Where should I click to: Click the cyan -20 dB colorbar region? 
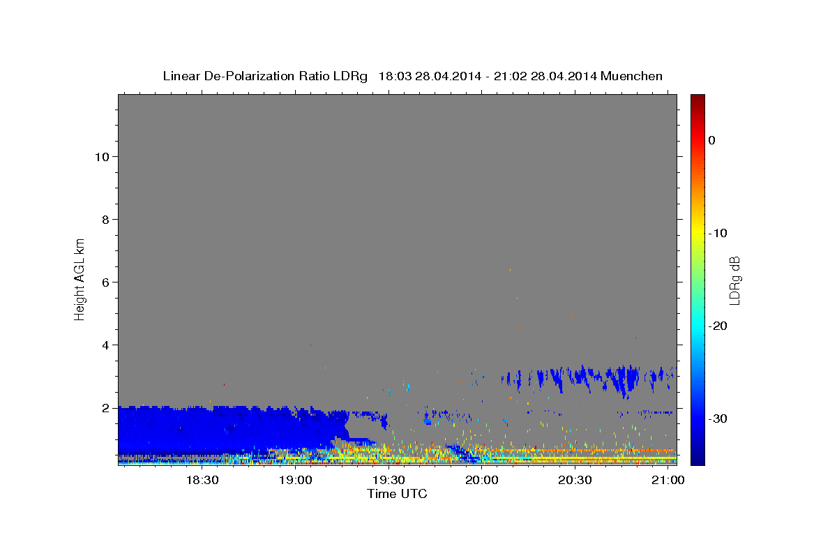tap(697, 326)
